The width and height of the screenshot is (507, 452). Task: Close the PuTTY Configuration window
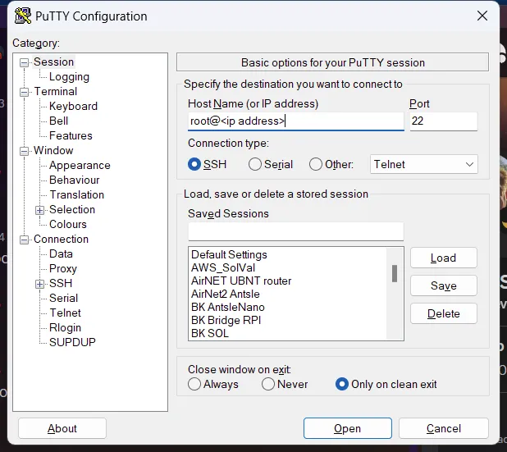(x=482, y=16)
